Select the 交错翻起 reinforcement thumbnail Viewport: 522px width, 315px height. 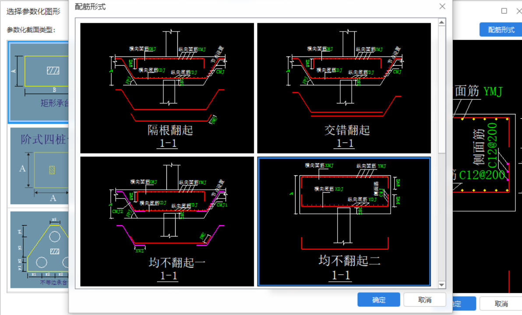coord(344,88)
